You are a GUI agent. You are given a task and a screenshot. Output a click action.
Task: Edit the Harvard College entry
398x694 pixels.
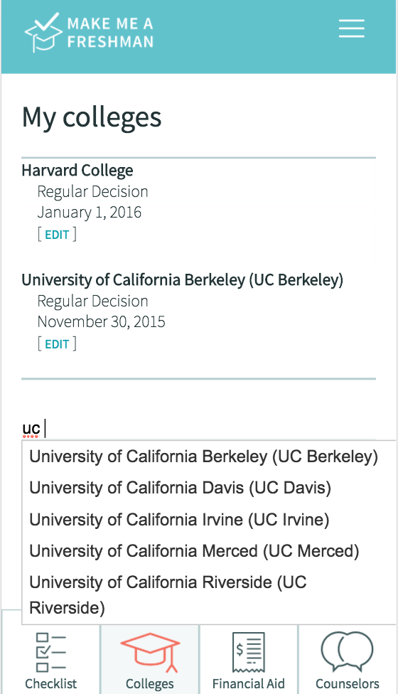57,234
